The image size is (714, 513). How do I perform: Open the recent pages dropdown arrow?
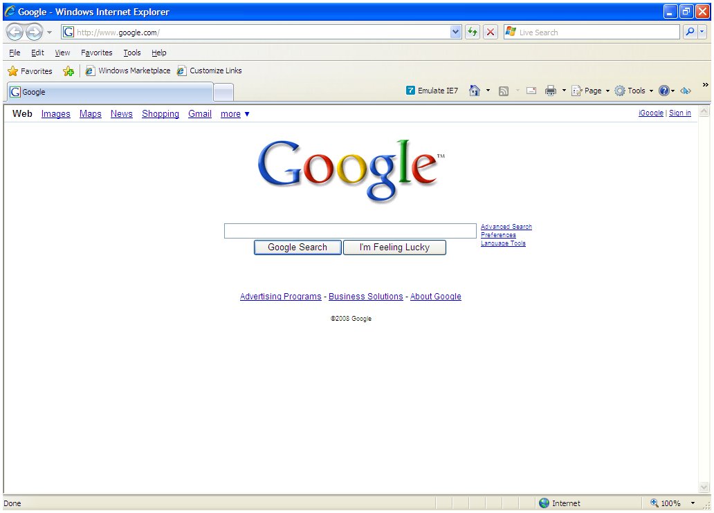[50, 32]
